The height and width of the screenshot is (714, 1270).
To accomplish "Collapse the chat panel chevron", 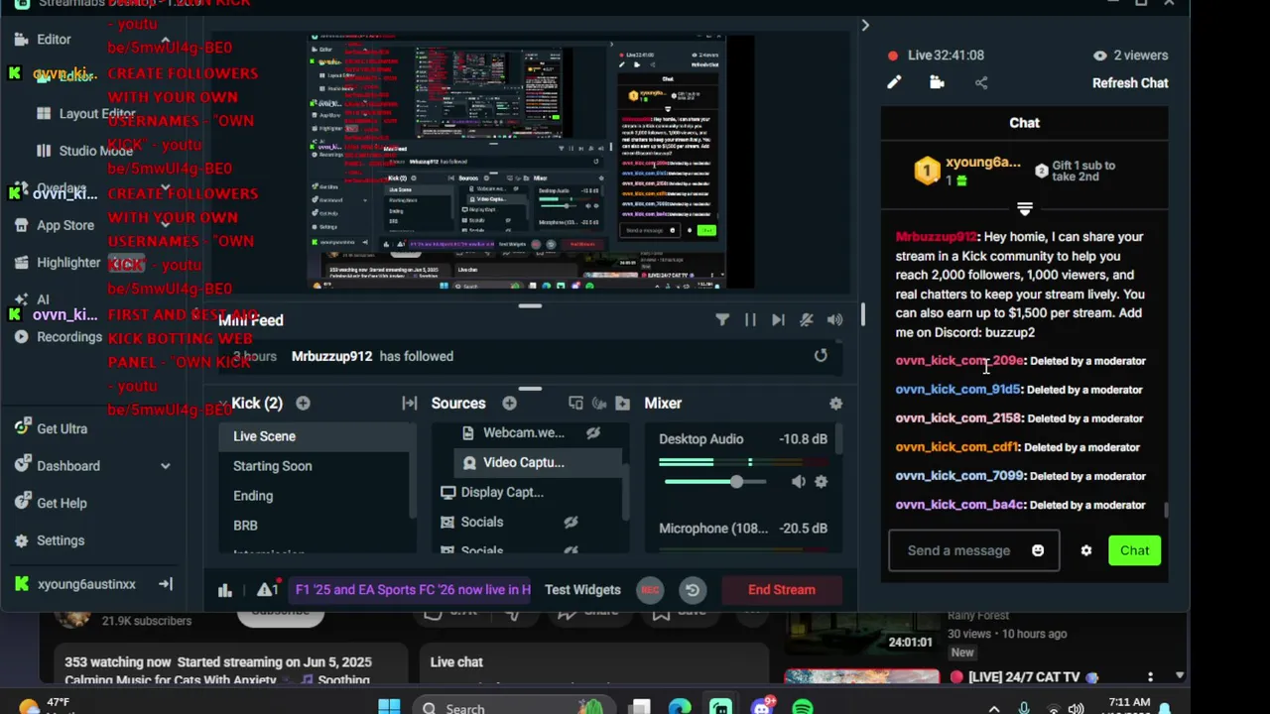I will (865, 26).
